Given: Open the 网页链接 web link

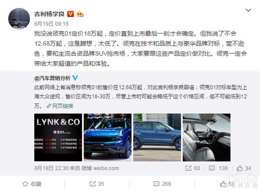Looking at the screenshot, I should [60, 106].
